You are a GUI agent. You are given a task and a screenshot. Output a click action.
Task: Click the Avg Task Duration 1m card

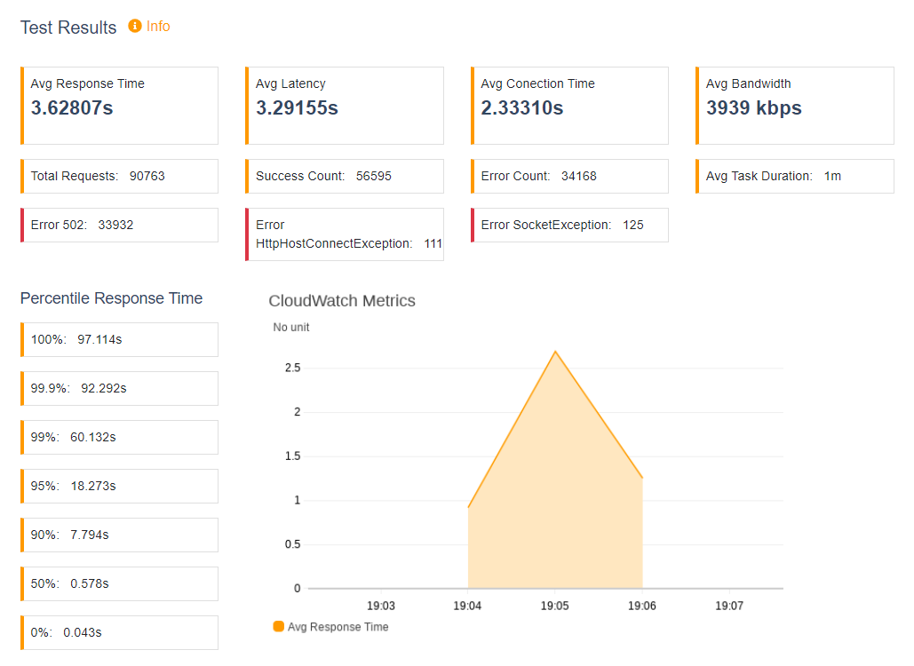pyautogui.click(x=794, y=176)
